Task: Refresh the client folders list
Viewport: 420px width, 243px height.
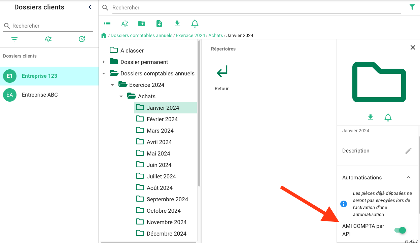Action: tap(82, 39)
